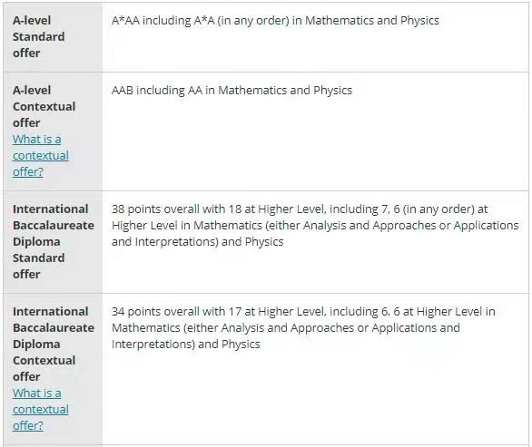Click 'What is a' in the A-level link

coord(37,140)
